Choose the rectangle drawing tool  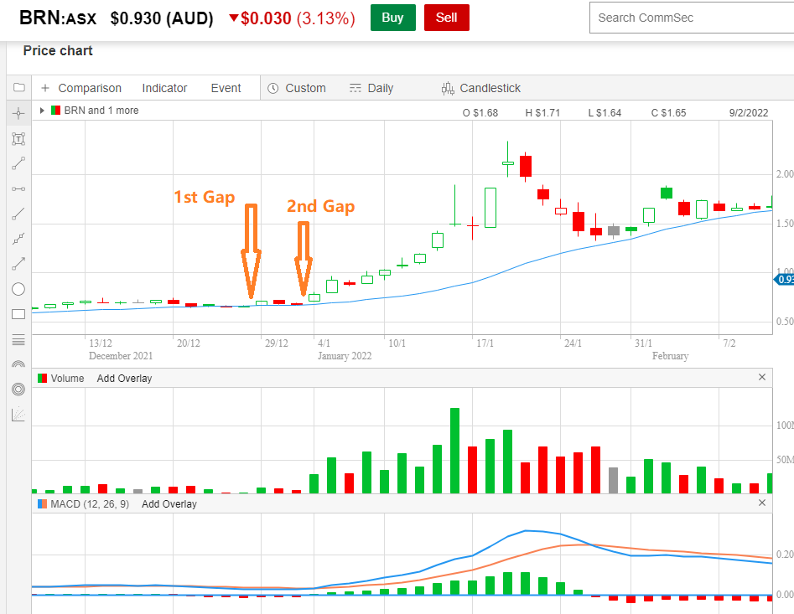pyautogui.click(x=18, y=314)
